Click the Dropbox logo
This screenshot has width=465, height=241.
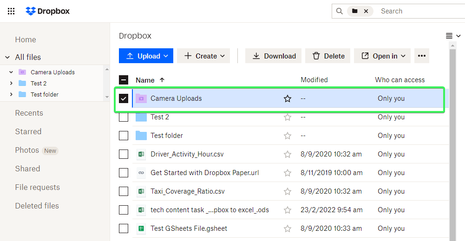pyautogui.click(x=48, y=11)
